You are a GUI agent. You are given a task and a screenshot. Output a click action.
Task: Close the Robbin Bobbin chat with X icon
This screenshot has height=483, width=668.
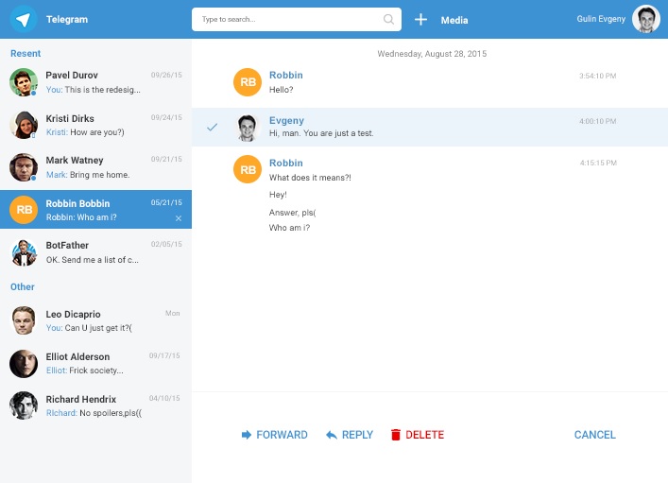coord(179,218)
